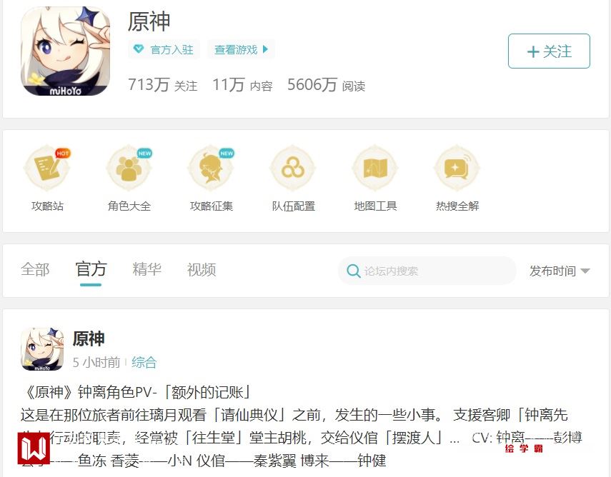Open the 地图工具 map tool icon
The height and width of the screenshot is (477, 611).
(x=375, y=169)
